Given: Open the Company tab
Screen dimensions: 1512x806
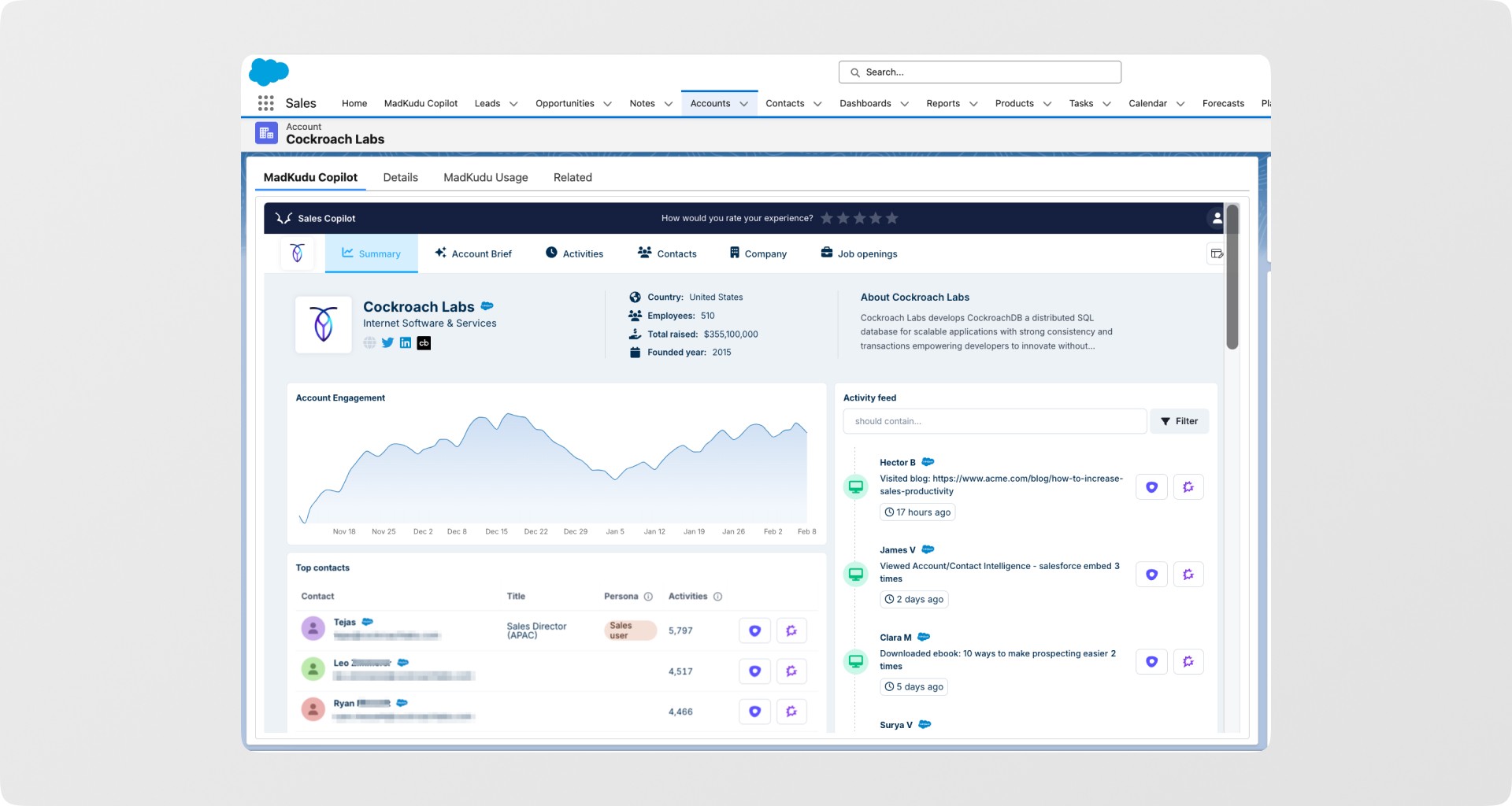Looking at the screenshot, I should point(758,253).
